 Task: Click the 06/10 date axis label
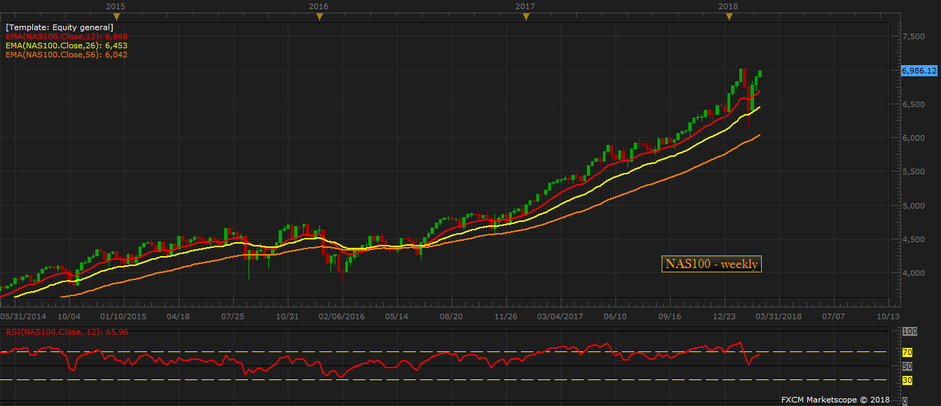click(x=615, y=316)
